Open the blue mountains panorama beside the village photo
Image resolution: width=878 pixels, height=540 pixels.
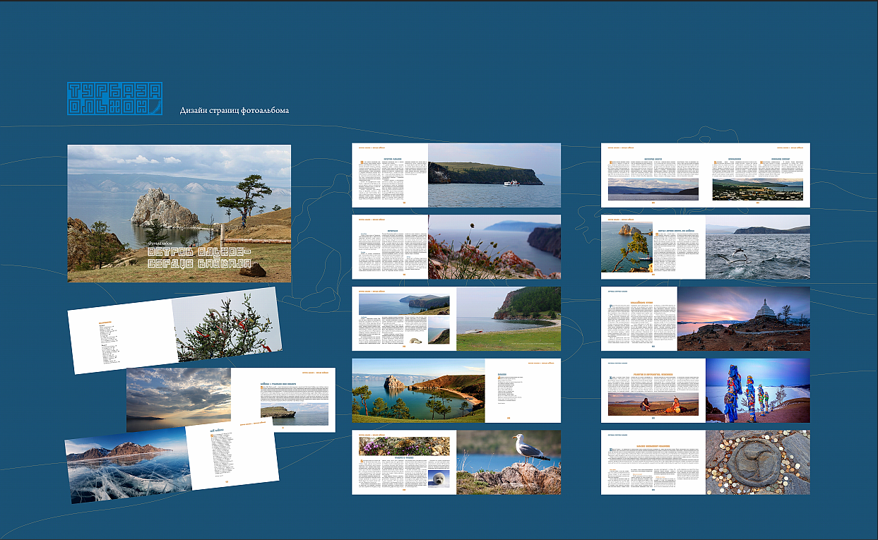(x=653, y=188)
